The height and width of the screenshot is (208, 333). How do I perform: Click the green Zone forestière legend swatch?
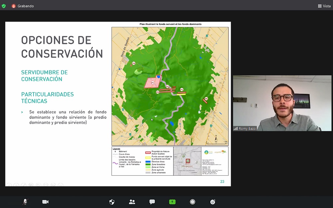(148, 164)
